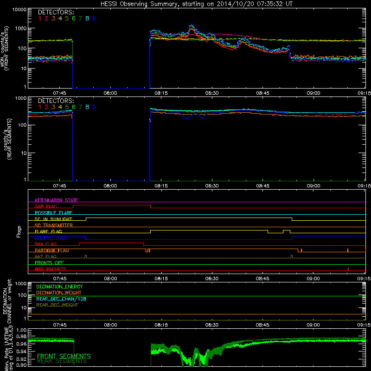The height and width of the screenshot is (371, 371).
Task: Click the 1000 tick on rear segments y-axis
Action: tap(21, 98)
